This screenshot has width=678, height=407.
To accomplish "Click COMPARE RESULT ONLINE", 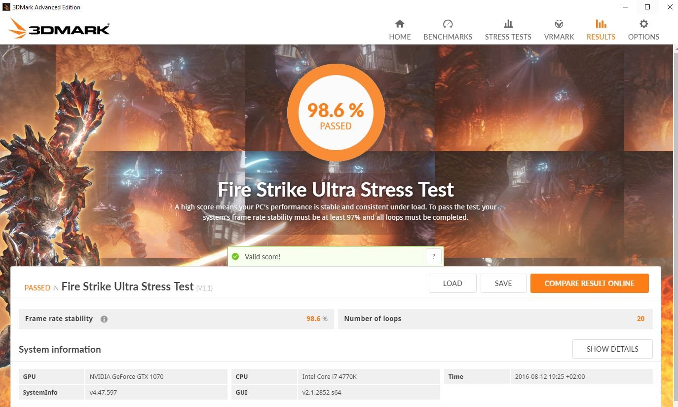I will pyautogui.click(x=589, y=284).
